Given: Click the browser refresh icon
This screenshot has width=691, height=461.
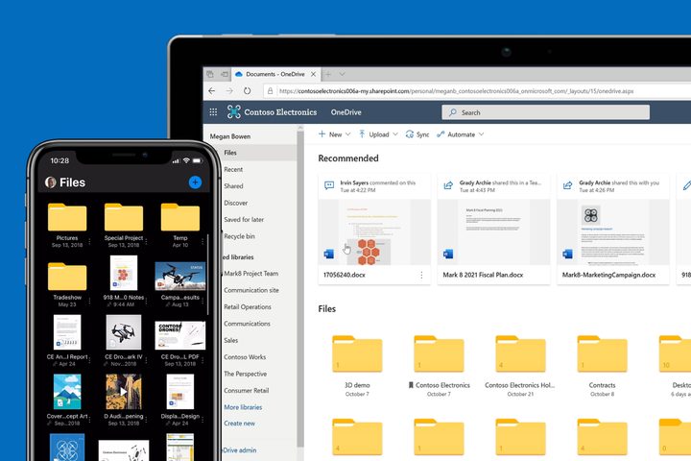Looking at the screenshot, I should tap(247, 91).
